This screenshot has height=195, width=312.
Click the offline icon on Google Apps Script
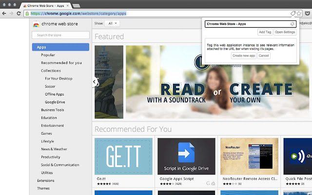click(x=208, y=183)
